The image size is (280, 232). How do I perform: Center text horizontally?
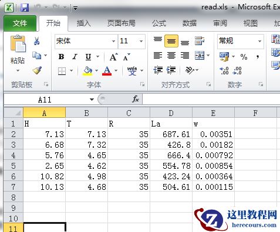[171, 56]
